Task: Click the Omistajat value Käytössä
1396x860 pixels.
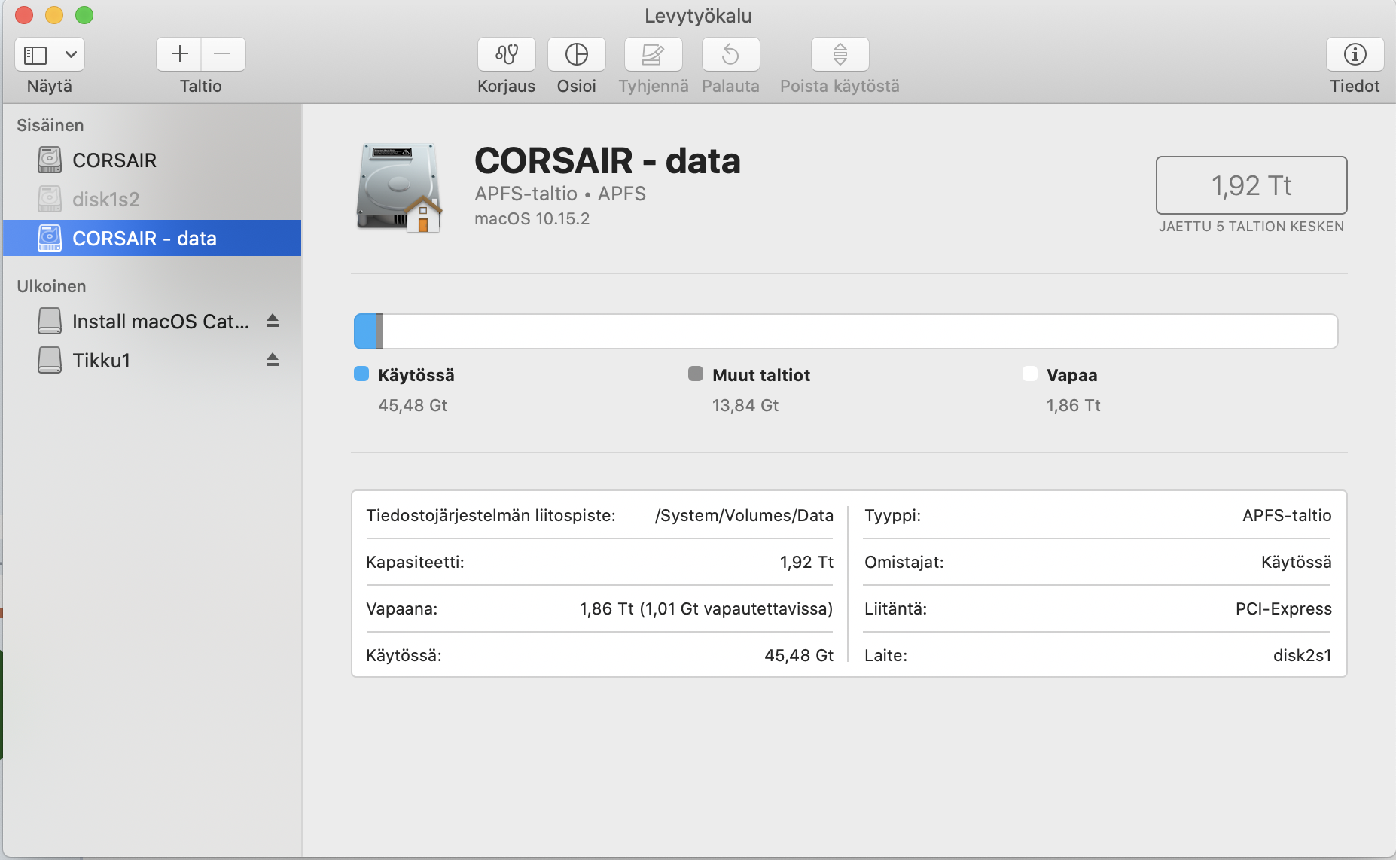Action: 1296,562
